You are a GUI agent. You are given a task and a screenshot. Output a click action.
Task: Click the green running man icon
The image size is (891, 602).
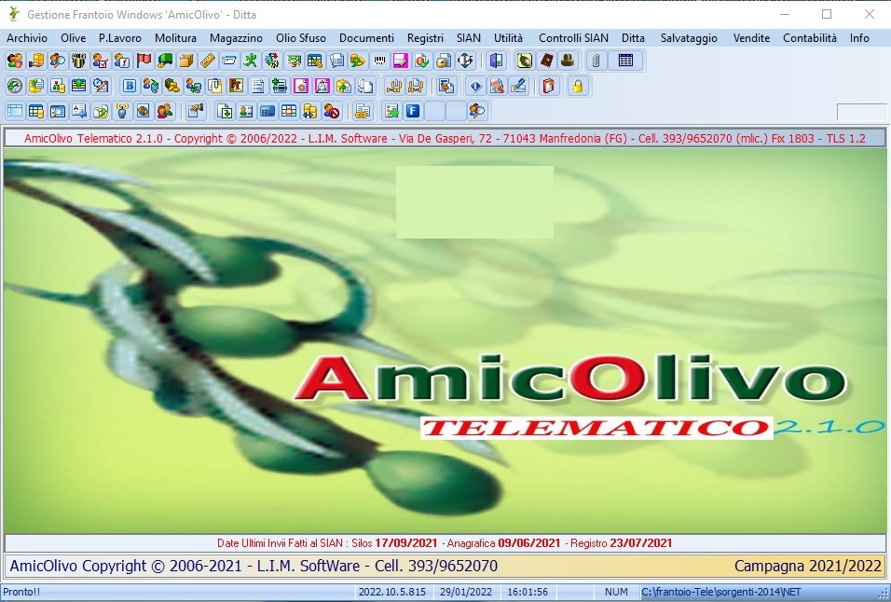(251, 61)
